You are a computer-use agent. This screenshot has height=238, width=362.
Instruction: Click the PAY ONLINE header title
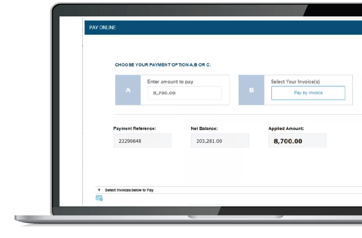(x=102, y=28)
